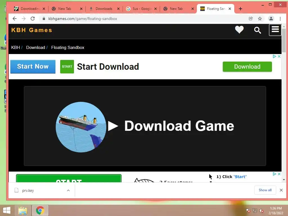The height and width of the screenshot is (216, 288).
Task: Click the white play triangle
Action: point(113,126)
